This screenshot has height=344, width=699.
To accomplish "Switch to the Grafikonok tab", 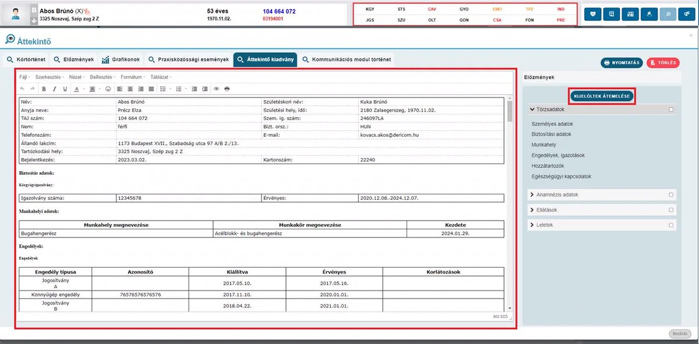I will coord(121,59).
